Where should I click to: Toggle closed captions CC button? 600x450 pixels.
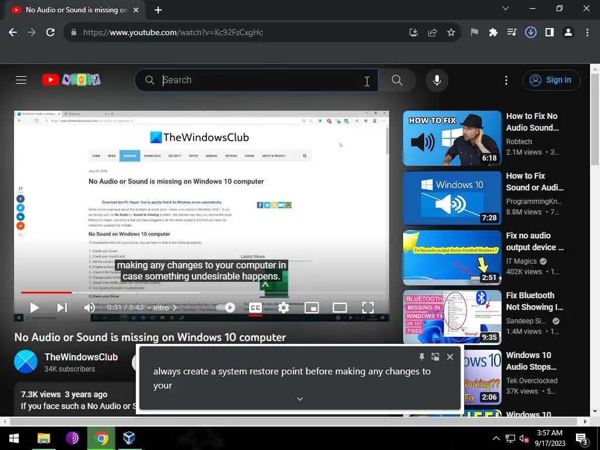[x=255, y=308]
